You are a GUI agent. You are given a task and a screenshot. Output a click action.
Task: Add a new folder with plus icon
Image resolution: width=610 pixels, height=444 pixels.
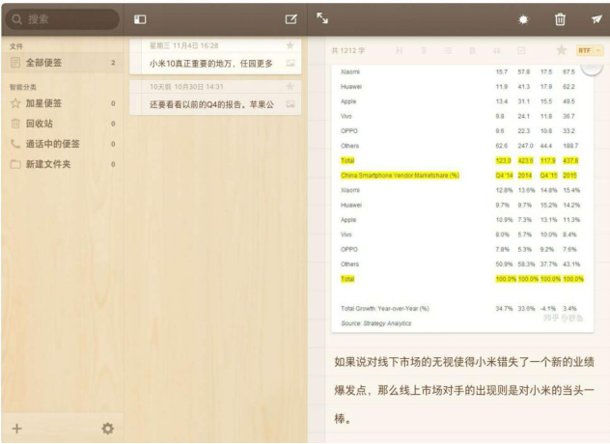click(16, 429)
